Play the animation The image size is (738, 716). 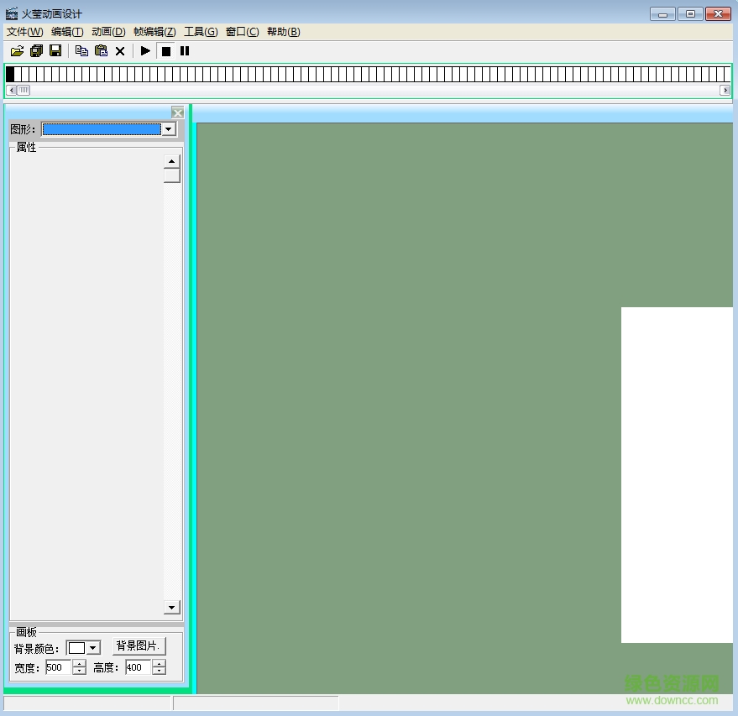145,51
